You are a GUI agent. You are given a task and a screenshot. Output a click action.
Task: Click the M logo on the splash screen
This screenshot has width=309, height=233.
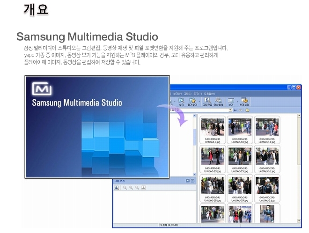pos(42,89)
